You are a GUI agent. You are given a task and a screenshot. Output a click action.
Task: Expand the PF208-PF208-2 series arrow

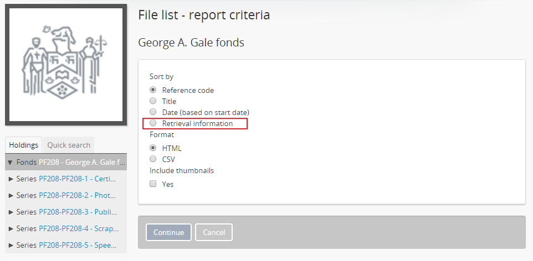click(12, 195)
